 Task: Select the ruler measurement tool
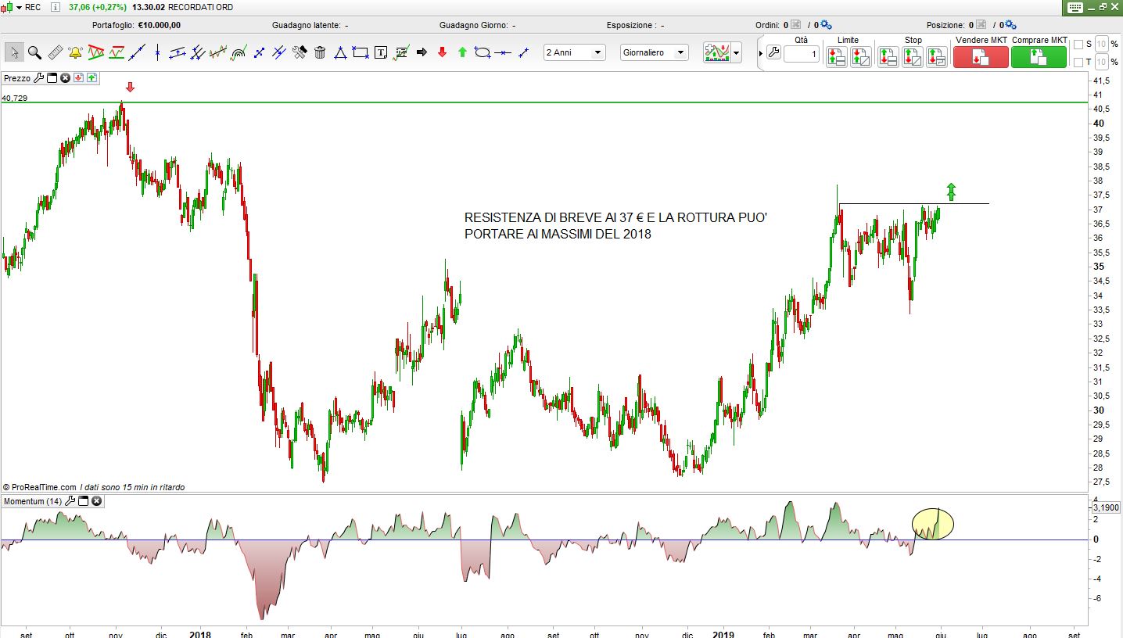55,53
